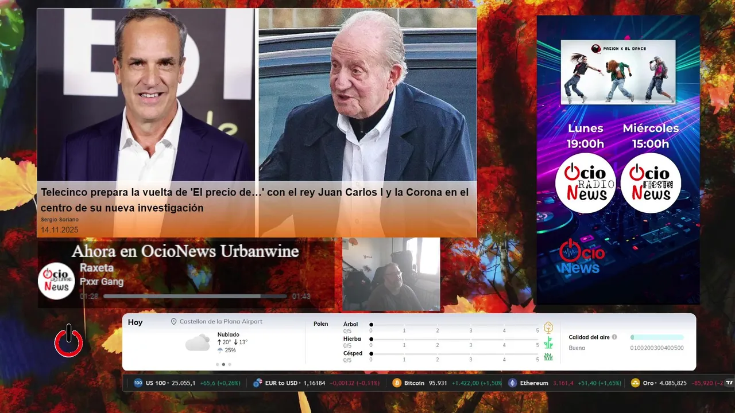Click the Césped grass pollen icon

click(x=548, y=357)
